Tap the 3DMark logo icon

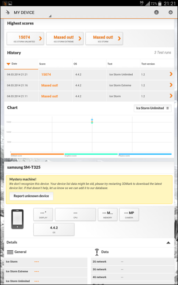8,12
